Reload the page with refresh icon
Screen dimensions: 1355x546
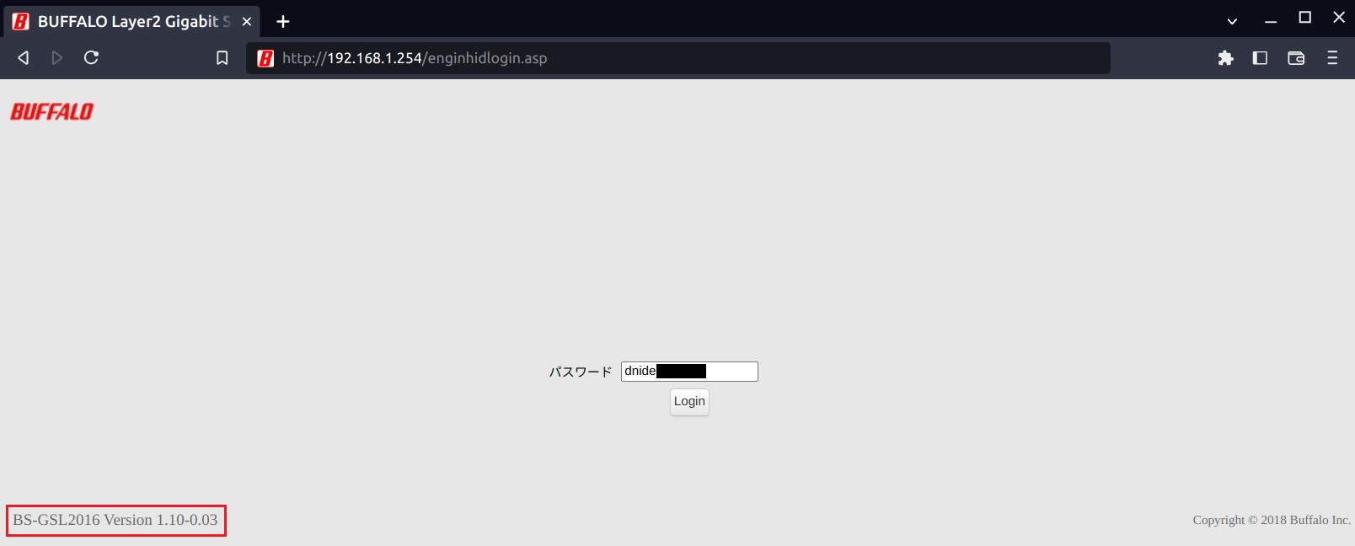pos(92,58)
